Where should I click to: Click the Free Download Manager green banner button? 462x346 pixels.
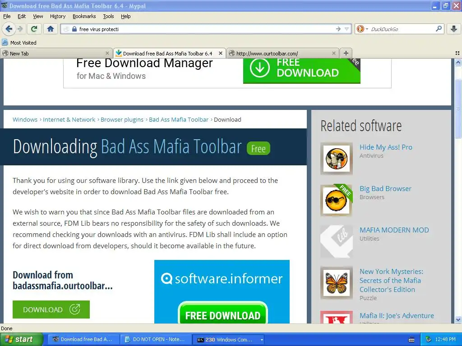(301, 71)
